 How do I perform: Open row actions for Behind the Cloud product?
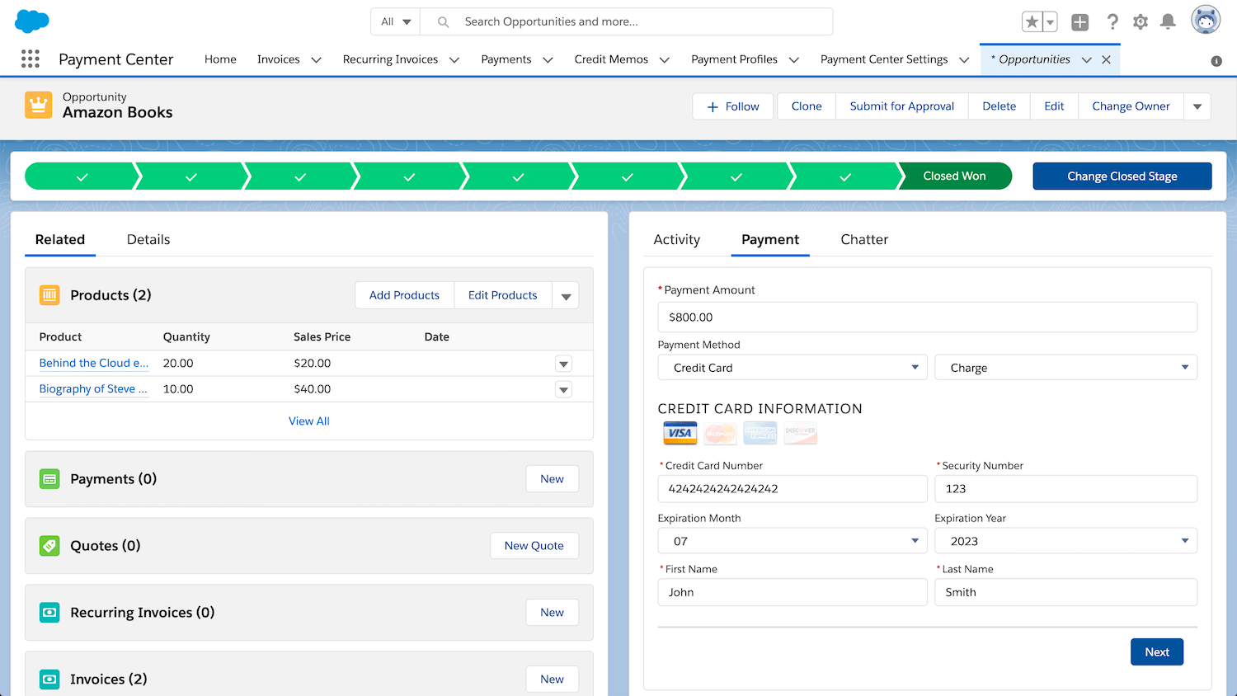click(563, 363)
